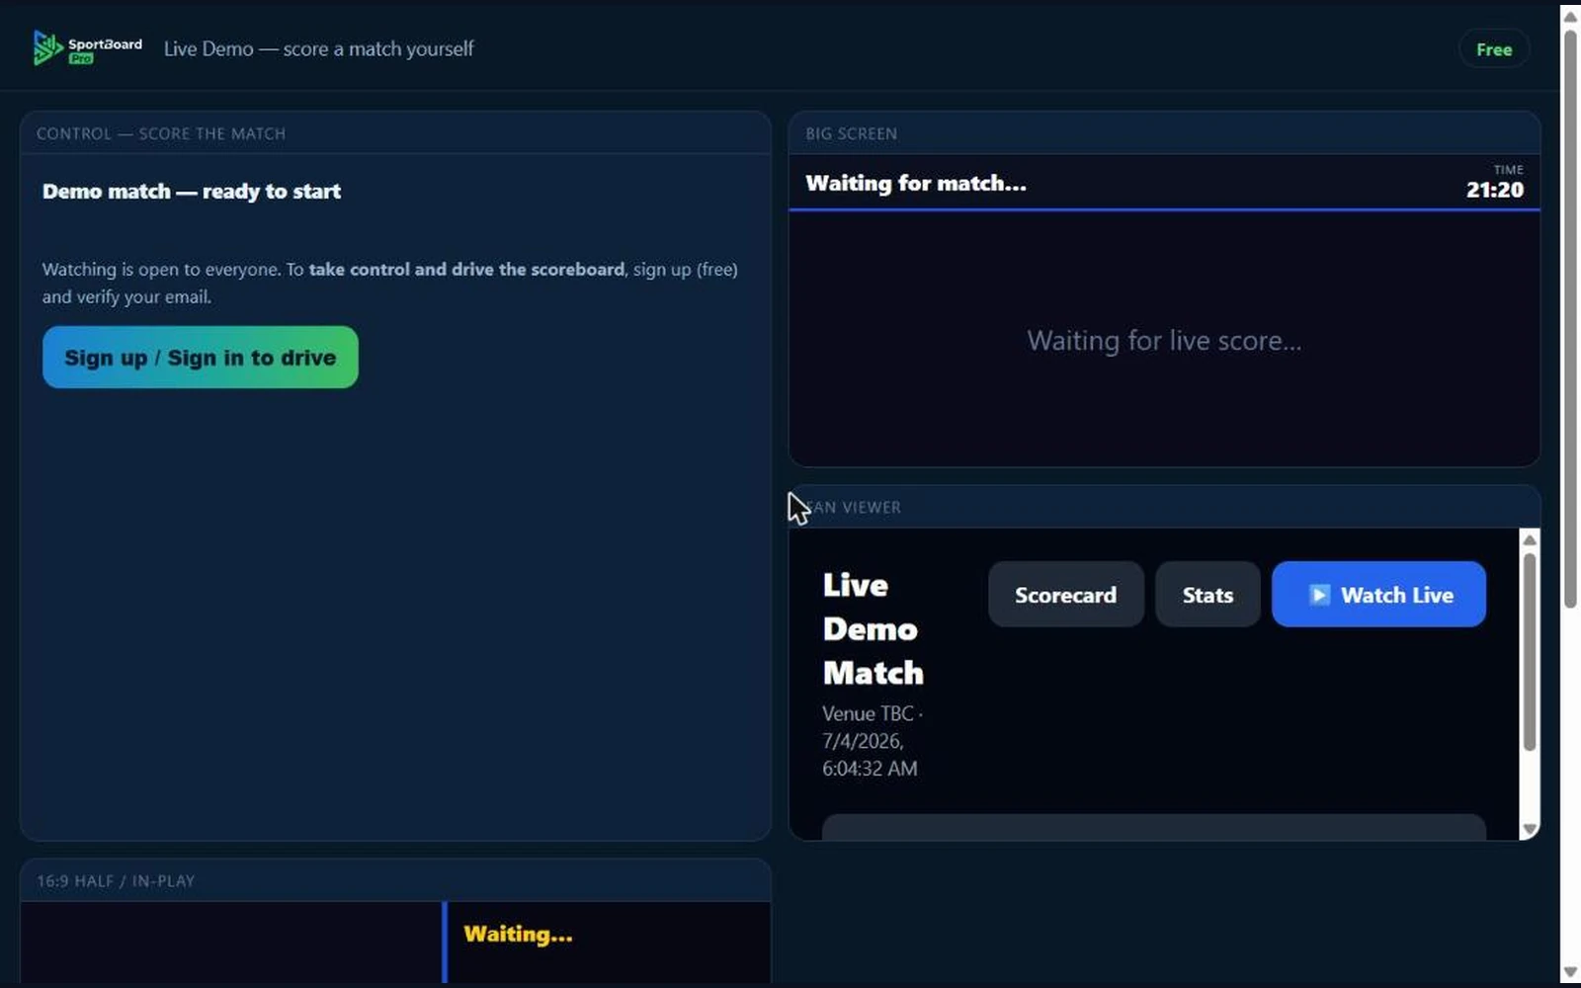Click the 'Venue TBC' date line
This screenshot has height=988, width=1581.
click(x=873, y=741)
